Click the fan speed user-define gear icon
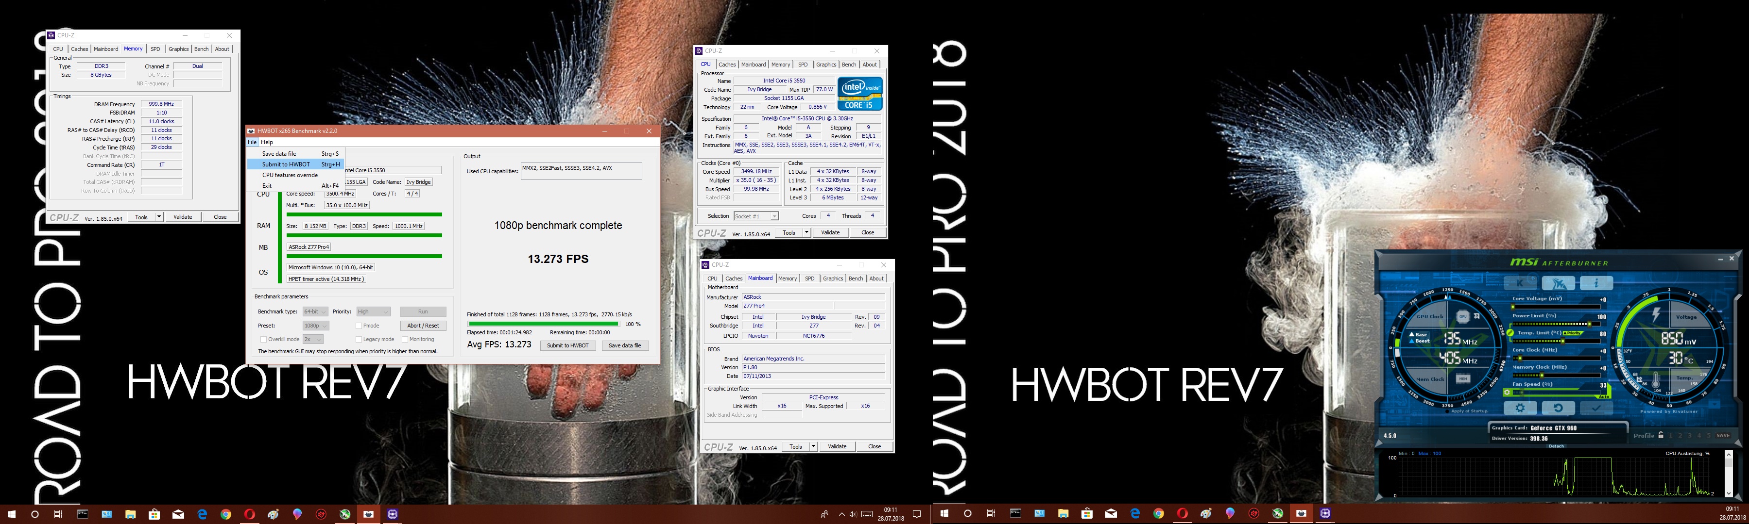The width and height of the screenshot is (1749, 524). (x=1507, y=393)
